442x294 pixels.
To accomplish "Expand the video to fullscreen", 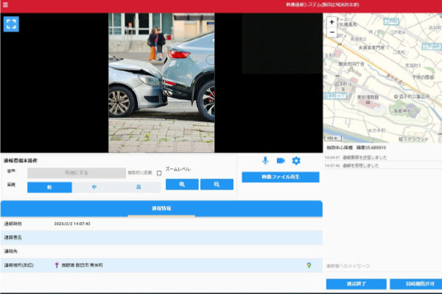I will click(x=11, y=24).
